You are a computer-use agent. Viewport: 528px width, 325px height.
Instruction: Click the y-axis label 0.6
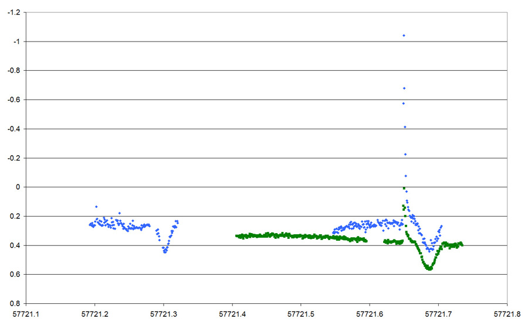tap(15, 275)
